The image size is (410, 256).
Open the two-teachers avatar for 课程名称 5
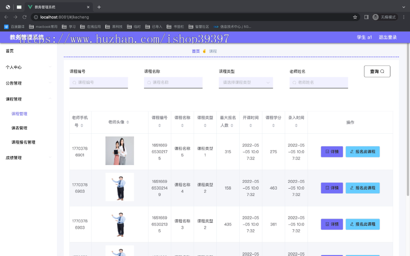120,151
